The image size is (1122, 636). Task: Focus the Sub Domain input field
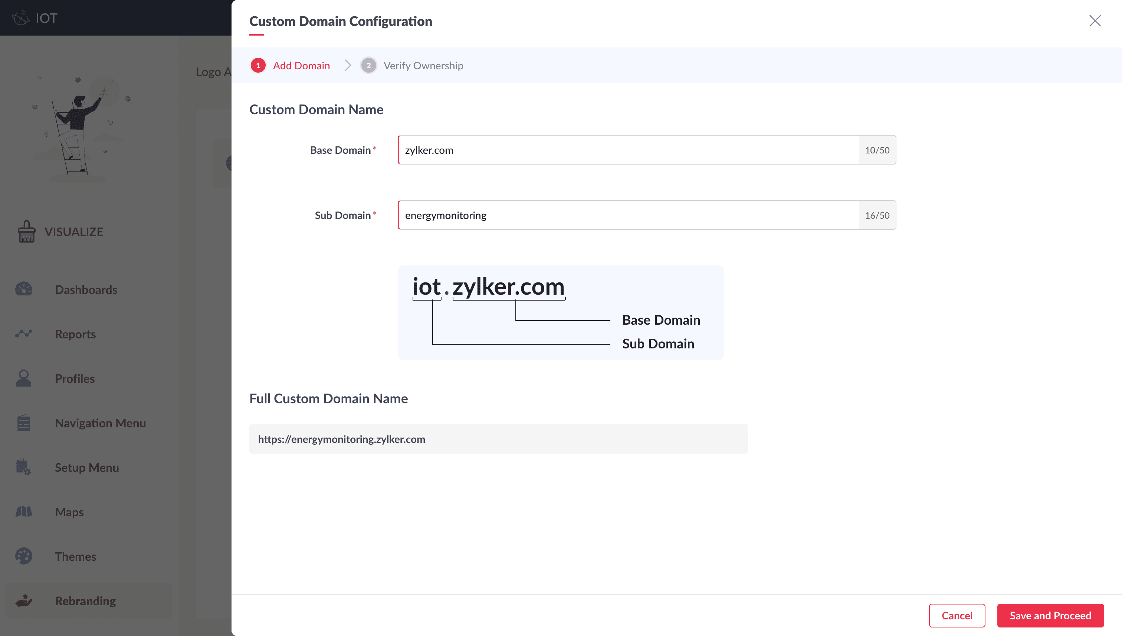(x=627, y=215)
